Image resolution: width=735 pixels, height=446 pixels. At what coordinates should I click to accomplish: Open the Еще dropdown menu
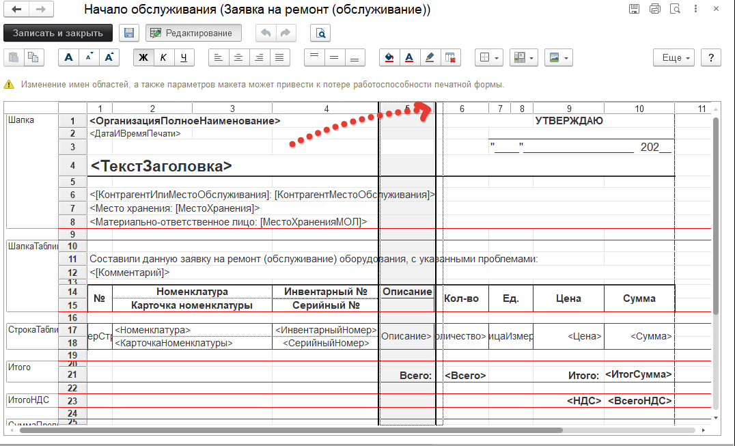pyautogui.click(x=673, y=58)
